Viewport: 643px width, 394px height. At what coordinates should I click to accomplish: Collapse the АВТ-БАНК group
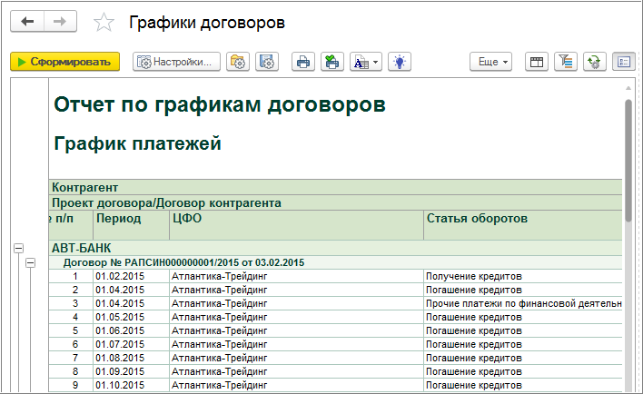point(17,247)
